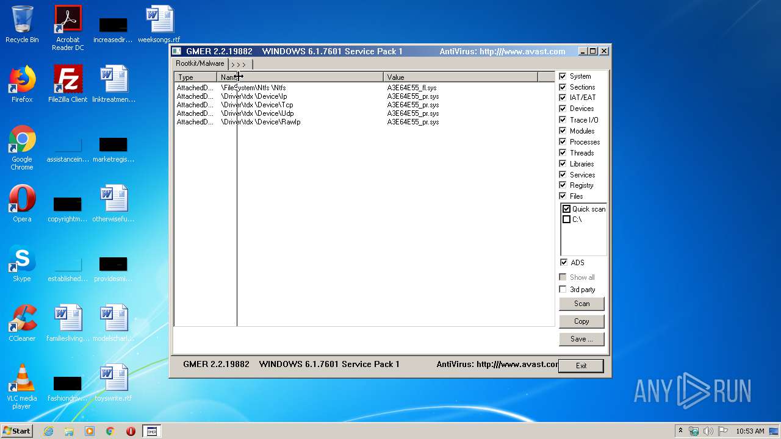
Task: Open the familiesliving... Word document
Action: (x=68, y=323)
